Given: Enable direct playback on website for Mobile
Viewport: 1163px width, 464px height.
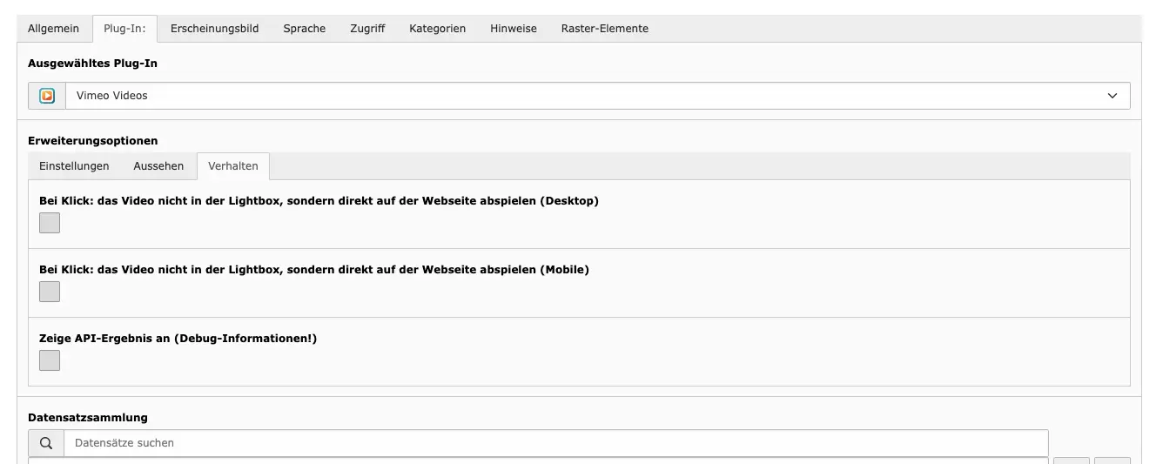Looking at the screenshot, I should click(50, 292).
